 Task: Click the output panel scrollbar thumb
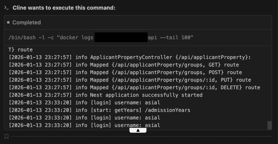(270, 125)
